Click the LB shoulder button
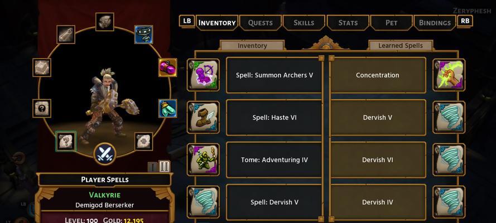The width and height of the screenshot is (496, 223). click(187, 21)
